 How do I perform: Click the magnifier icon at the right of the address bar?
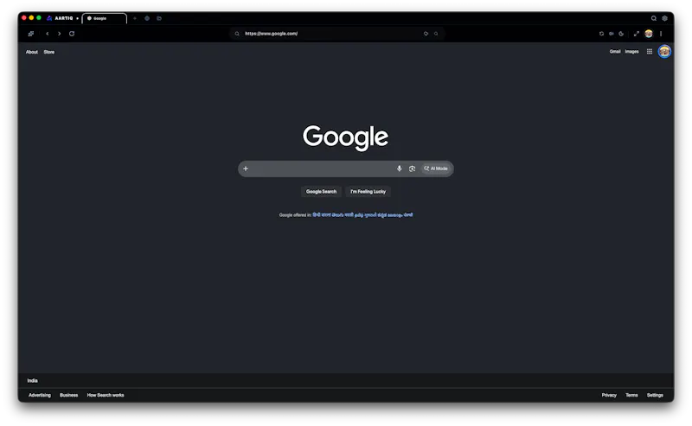tap(436, 34)
